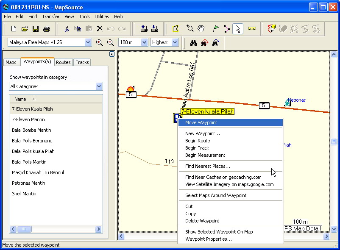This screenshot has width=340, height=250.
Task: Click the Zoom In magnifier button
Action: click(x=100, y=42)
